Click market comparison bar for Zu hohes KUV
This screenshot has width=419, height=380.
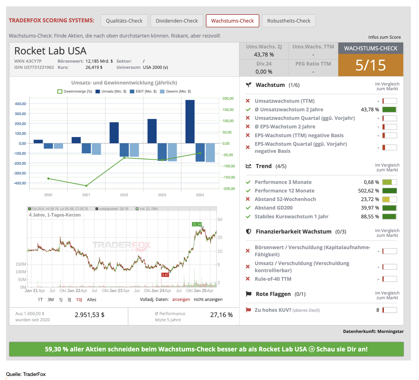point(389,310)
